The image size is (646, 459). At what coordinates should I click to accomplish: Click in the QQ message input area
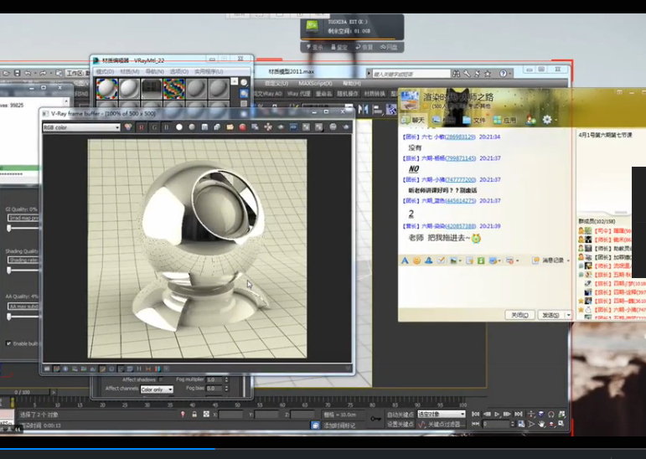point(484,286)
